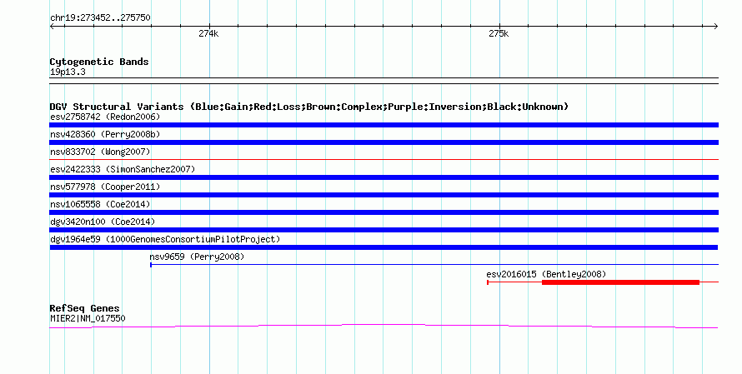
Task: Click the blue bar under esv2422333
Action: pos(384,177)
